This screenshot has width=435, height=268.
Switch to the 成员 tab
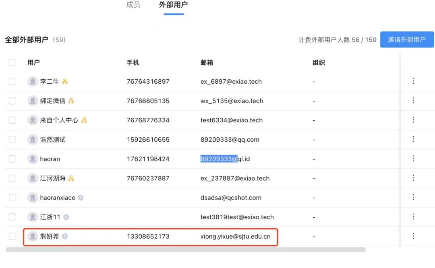click(x=133, y=5)
